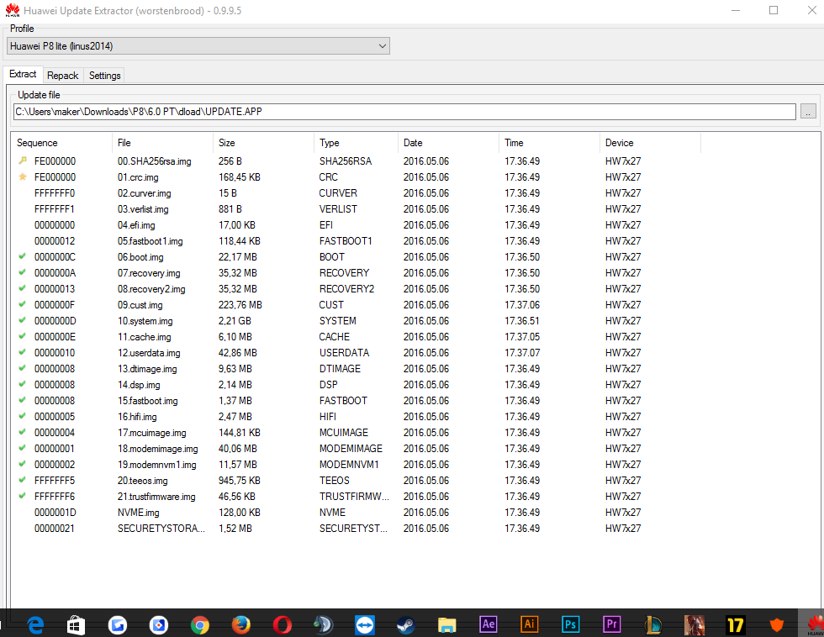Select the 05.fastboot1.img file entry
This screenshot has width=824, height=637.
tap(150, 241)
